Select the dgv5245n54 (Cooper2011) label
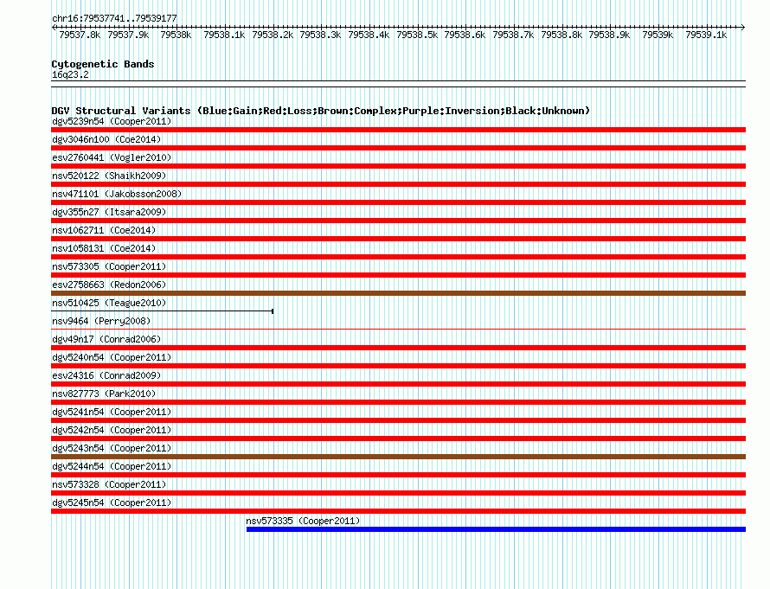The height and width of the screenshot is (589, 770). 112,503
